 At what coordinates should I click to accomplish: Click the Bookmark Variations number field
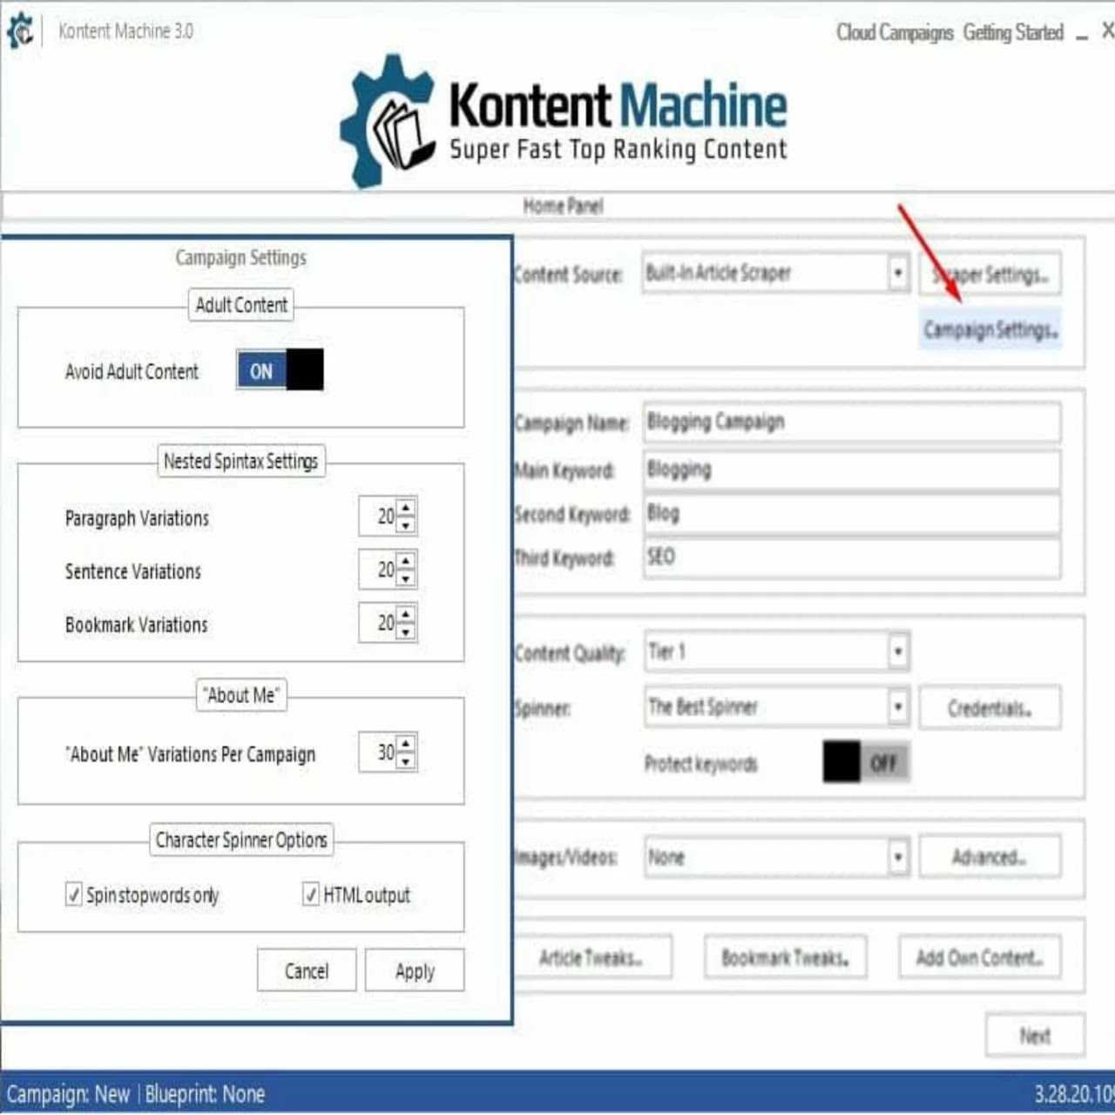pos(378,623)
